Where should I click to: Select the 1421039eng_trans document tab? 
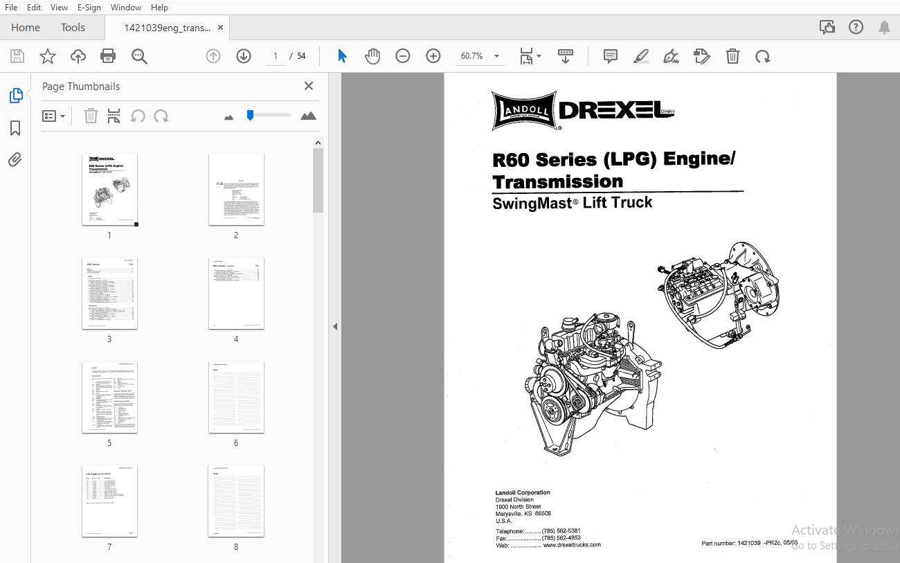(167, 28)
